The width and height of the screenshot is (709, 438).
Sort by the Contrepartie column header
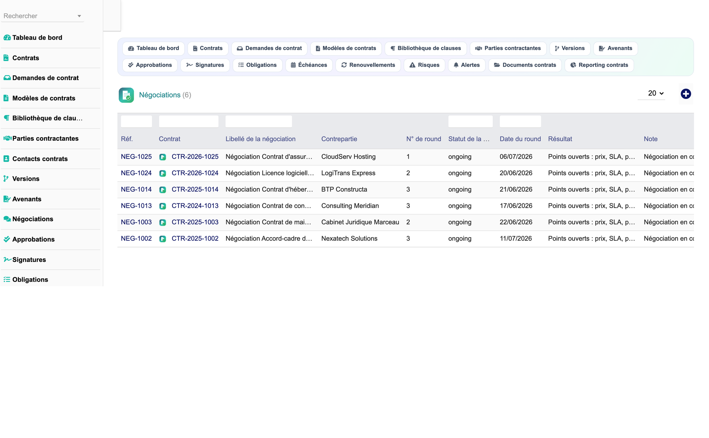[339, 139]
